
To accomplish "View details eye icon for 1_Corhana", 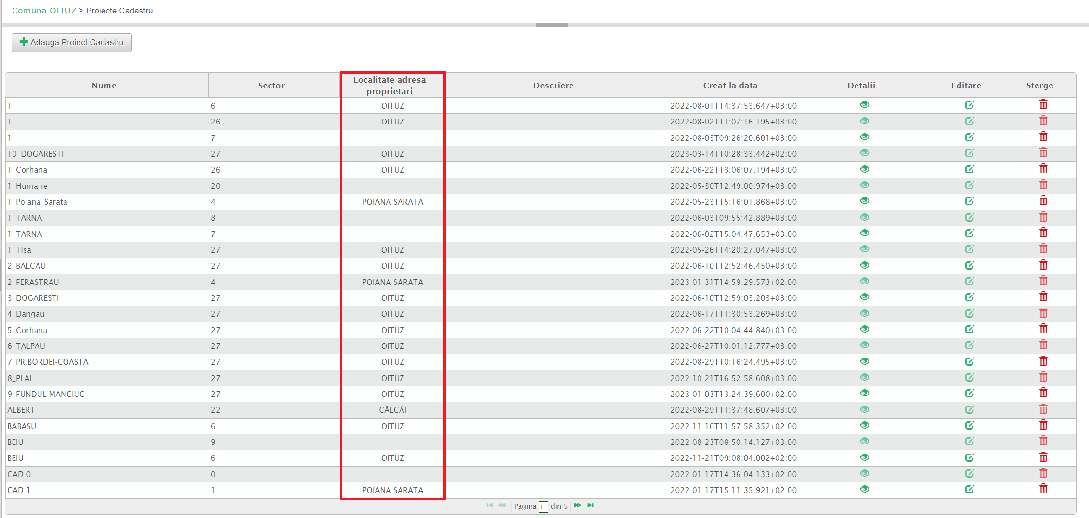I will pyautogui.click(x=864, y=169).
